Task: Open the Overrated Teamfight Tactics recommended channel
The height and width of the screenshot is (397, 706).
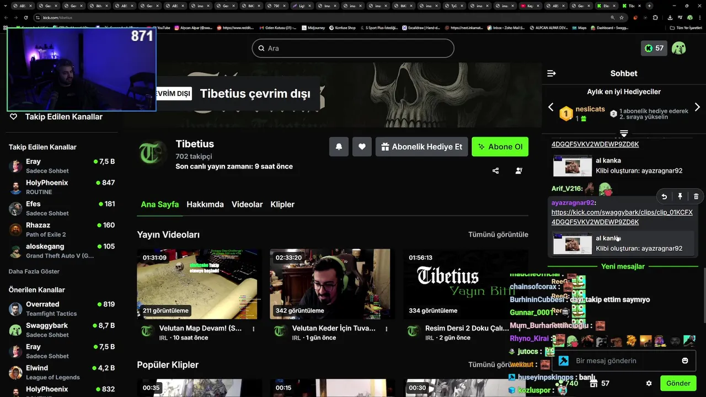Action: 62,309
